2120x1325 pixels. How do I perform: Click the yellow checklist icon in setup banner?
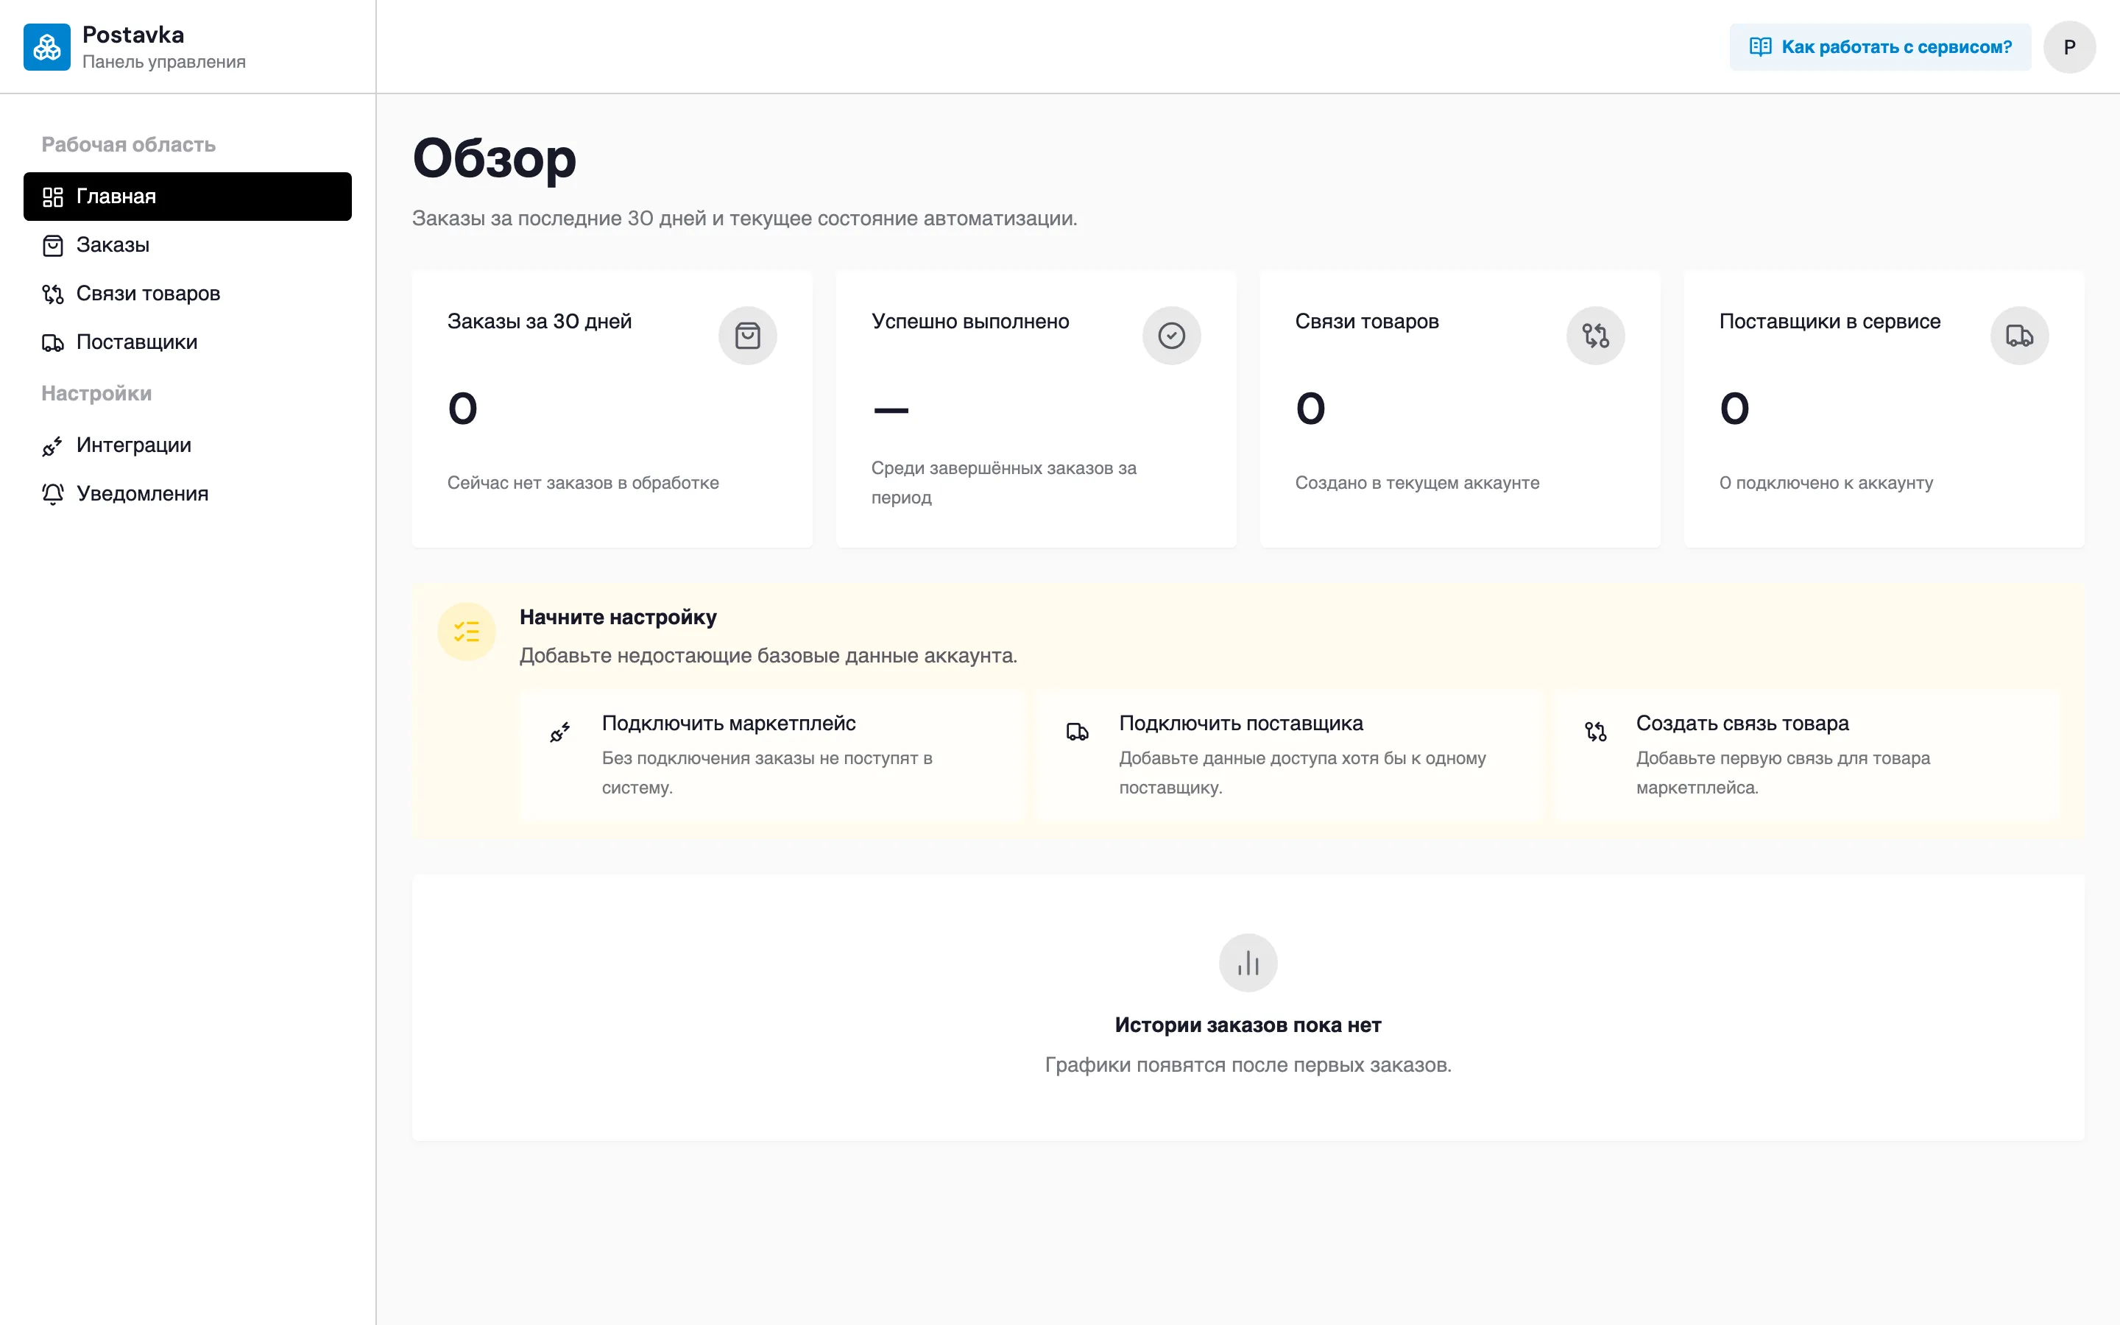point(467,632)
